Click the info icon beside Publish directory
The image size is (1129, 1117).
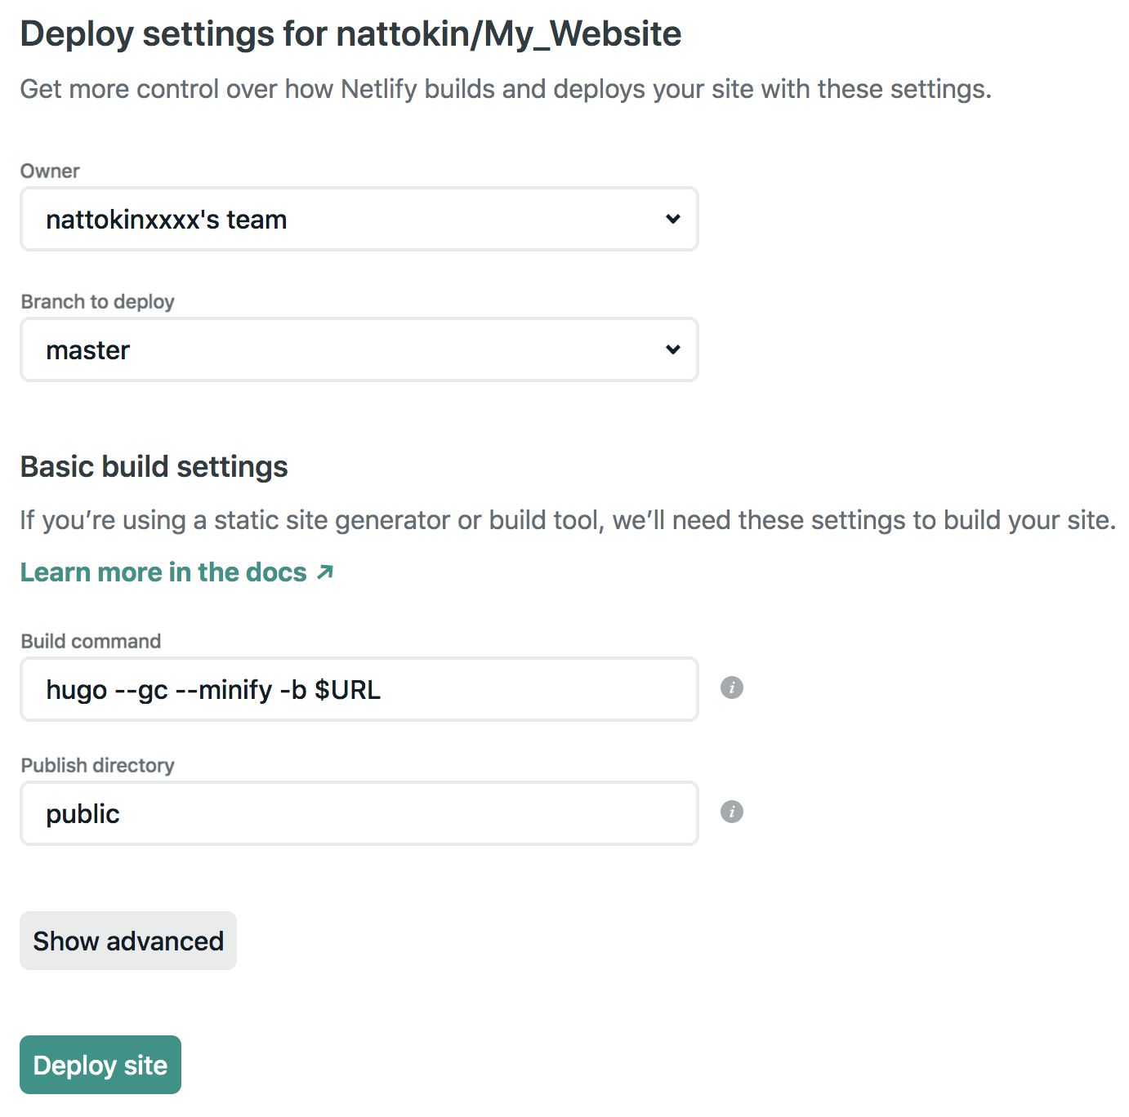tap(731, 812)
